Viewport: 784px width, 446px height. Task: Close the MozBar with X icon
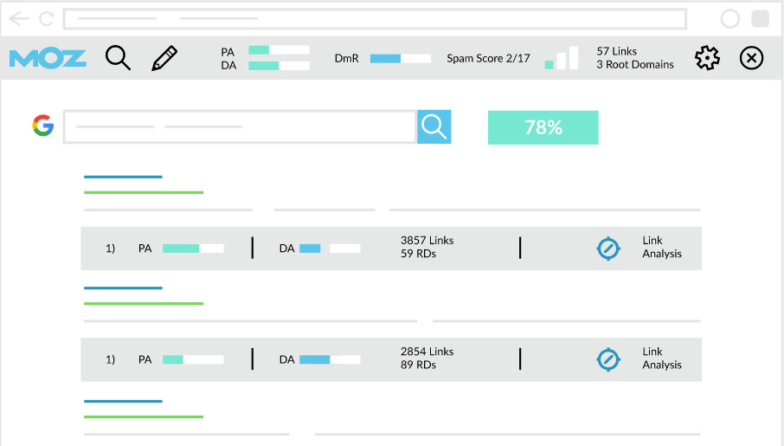[751, 58]
